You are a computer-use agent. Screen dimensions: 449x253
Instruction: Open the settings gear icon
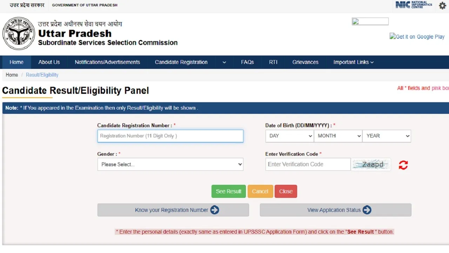[x=442, y=6]
